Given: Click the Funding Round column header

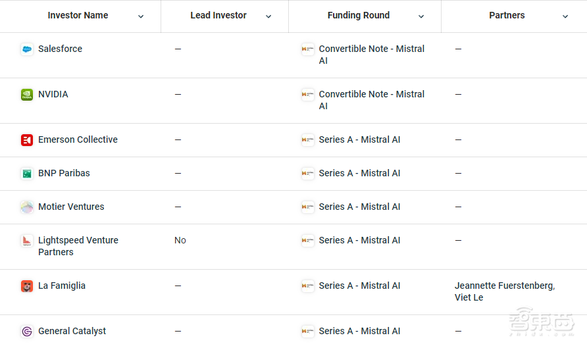Looking at the screenshot, I should coord(359,16).
